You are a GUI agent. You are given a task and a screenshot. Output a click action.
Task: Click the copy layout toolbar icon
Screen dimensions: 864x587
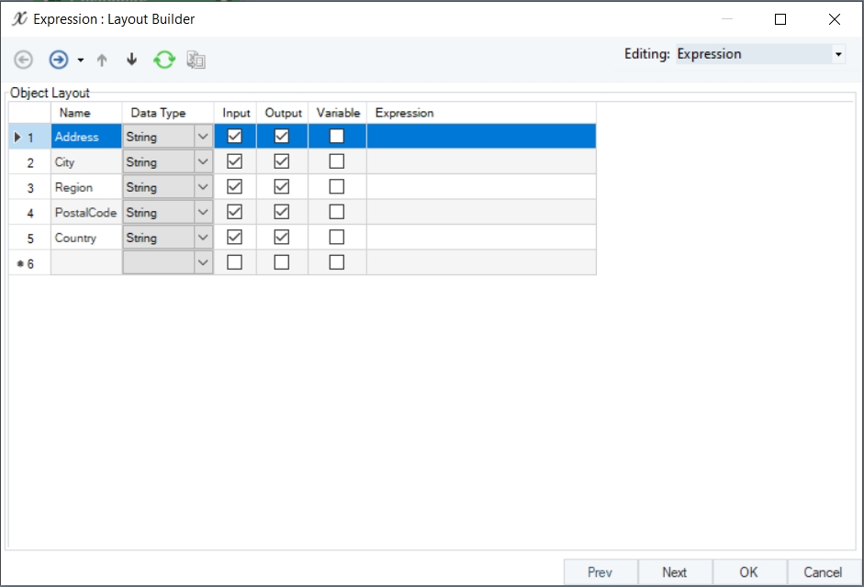pyautogui.click(x=196, y=60)
